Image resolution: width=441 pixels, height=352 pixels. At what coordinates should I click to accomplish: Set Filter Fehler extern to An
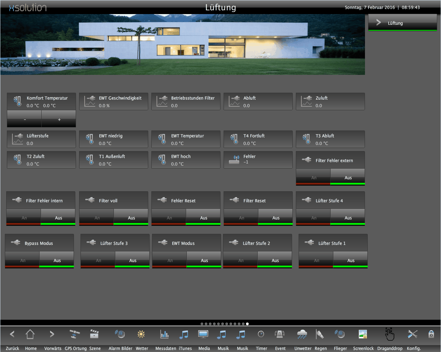(x=313, y=177)
